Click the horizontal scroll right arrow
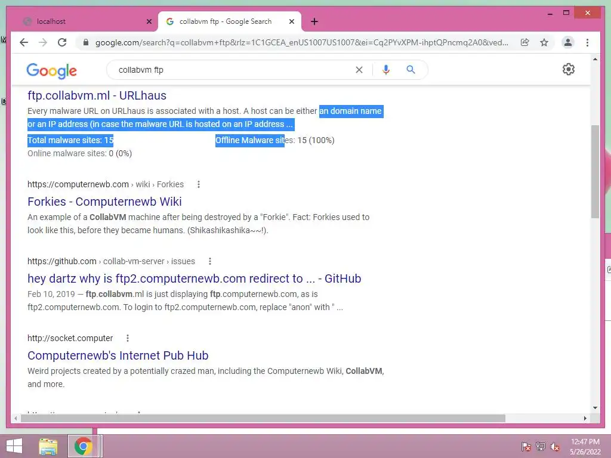Screen dimensions: 611x458 (585, 418)
